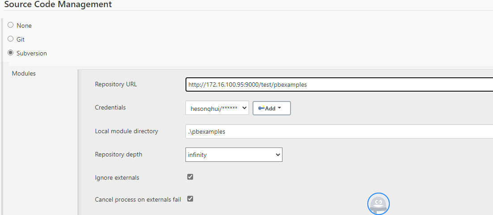This screenshot has width=493, height=215.
Task: Choose Git as source control
Action: pos(11,39)
